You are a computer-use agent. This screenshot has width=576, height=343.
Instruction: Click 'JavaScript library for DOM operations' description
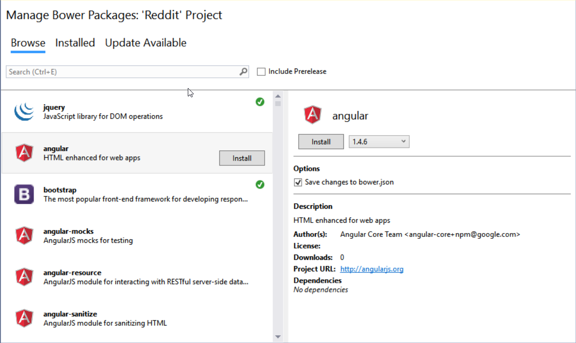click(103, 116)
